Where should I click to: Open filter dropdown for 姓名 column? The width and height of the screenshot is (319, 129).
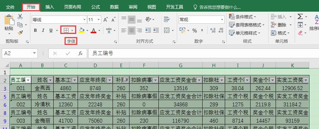(x=50, y=80)
